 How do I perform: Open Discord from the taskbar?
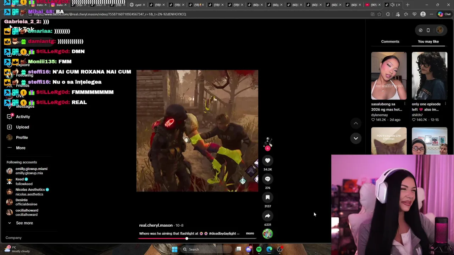click(x=249, y=249)
